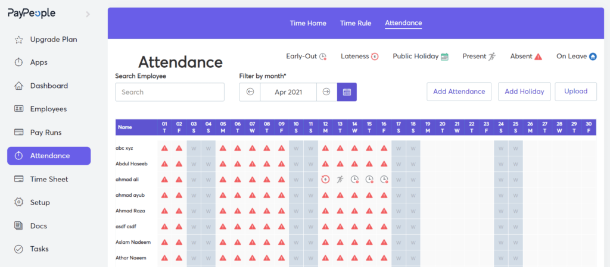Click the Add Attendance button
The height and width of the screenshot is (267, 610).
coord(459,92)
